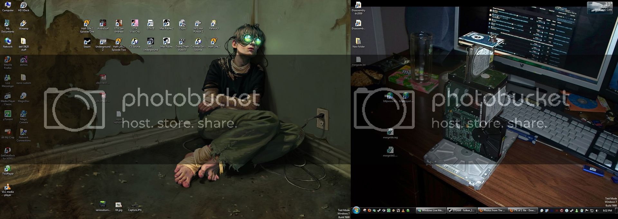Viewport: 618px width, 219px height.
Task: Open the Windows Start orb
Action: coord(356,210)
